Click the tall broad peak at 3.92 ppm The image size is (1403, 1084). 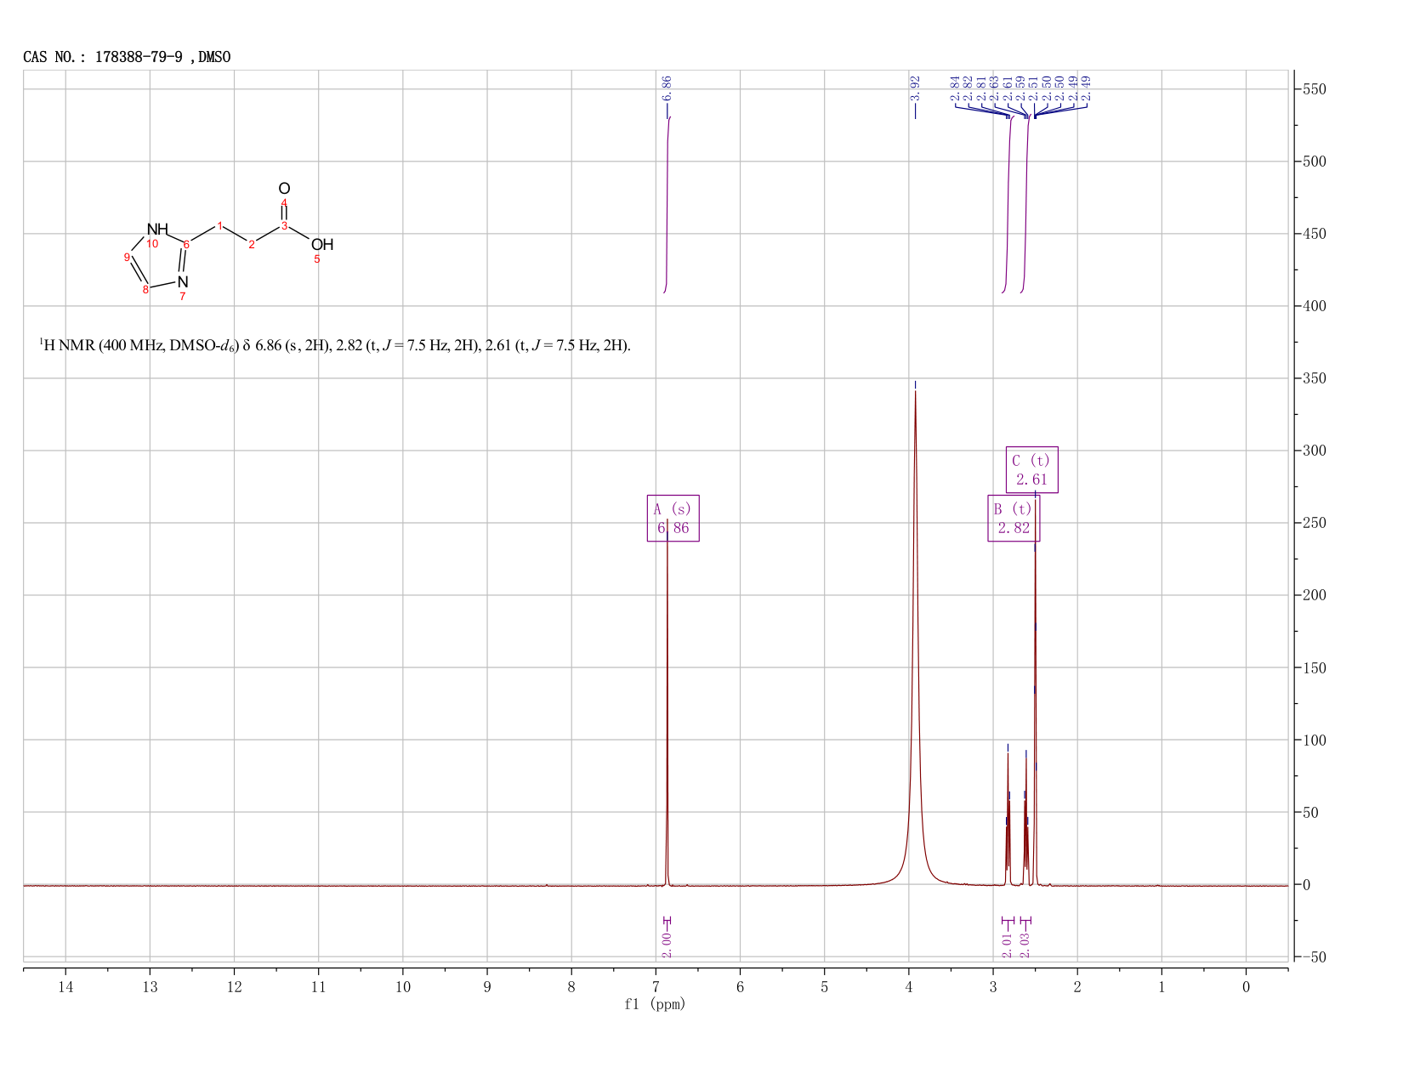click(915, 638)
